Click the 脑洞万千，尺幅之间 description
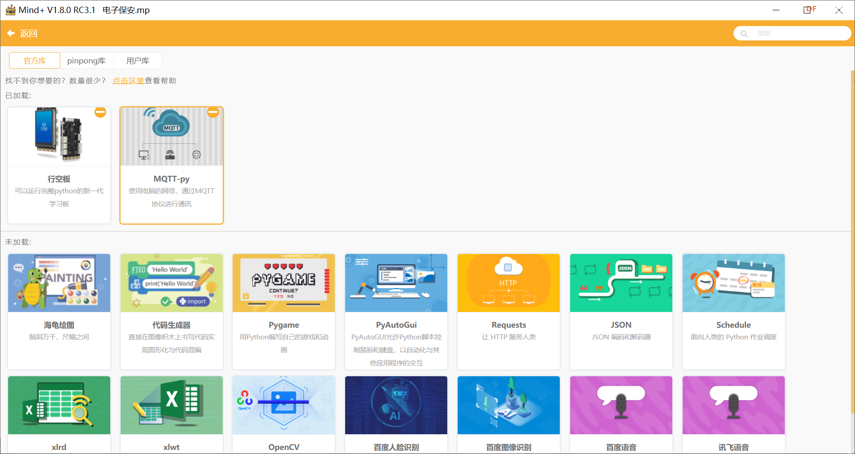The image size is (855, 454). click(x=59, y=337)
